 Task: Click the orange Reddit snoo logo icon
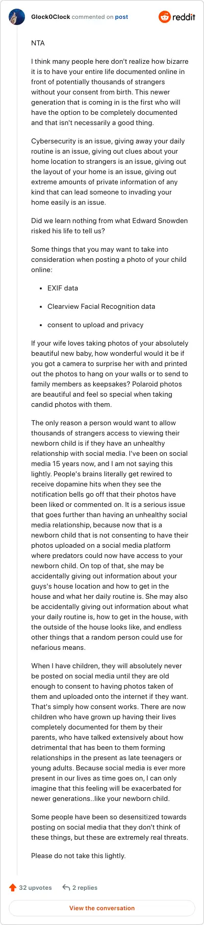click(165, 17)
